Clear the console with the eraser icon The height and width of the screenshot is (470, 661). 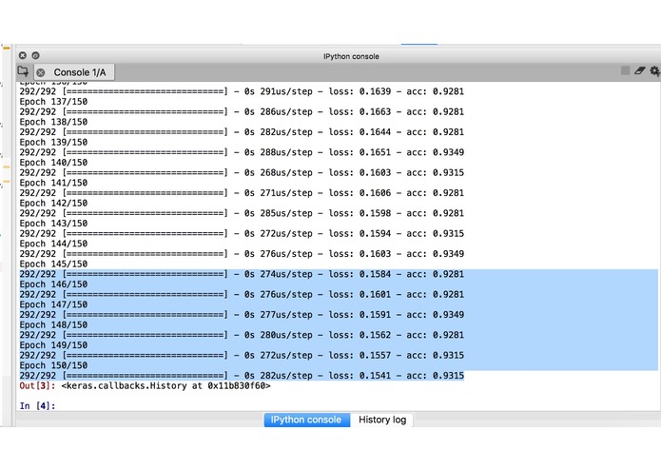[x=640, y=70]
